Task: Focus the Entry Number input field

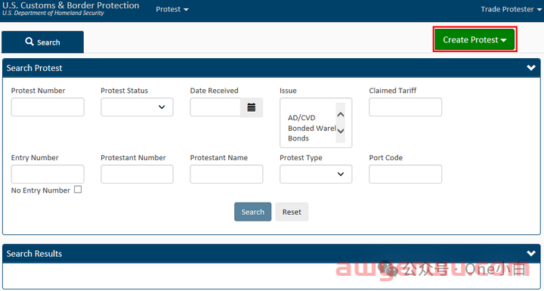Action: point(48,174)
